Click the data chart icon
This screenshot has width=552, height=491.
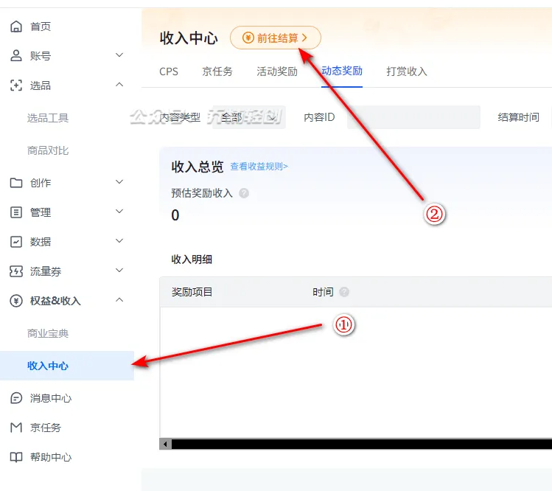click(x=16, y=242)
